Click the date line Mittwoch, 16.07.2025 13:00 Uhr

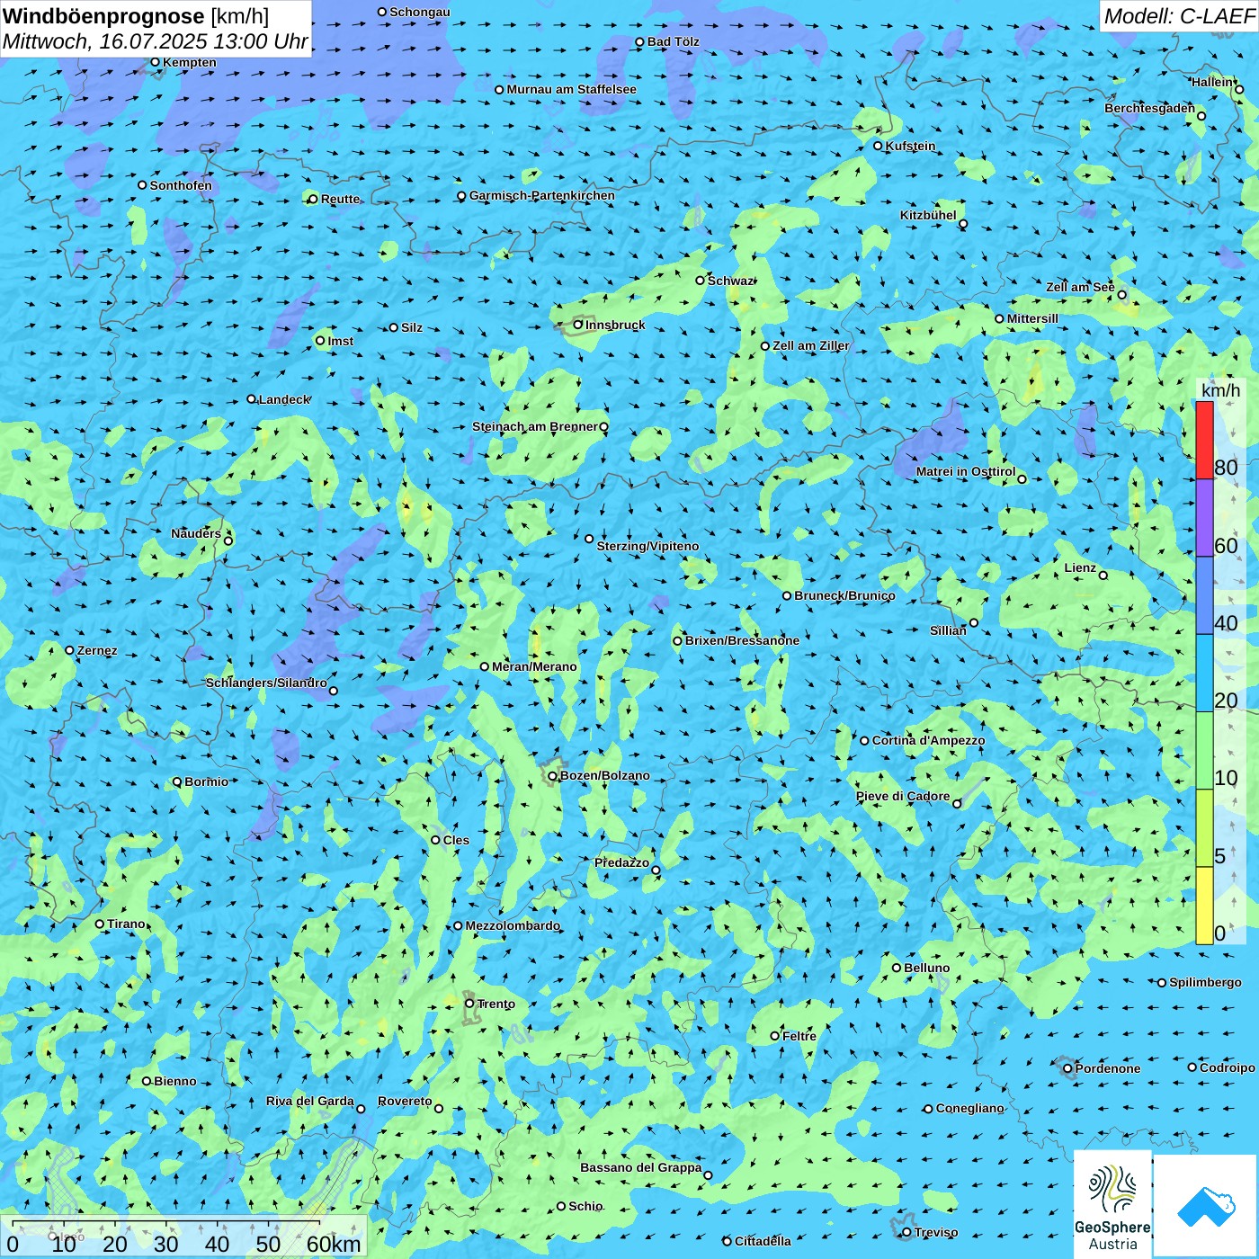[156, 41]
